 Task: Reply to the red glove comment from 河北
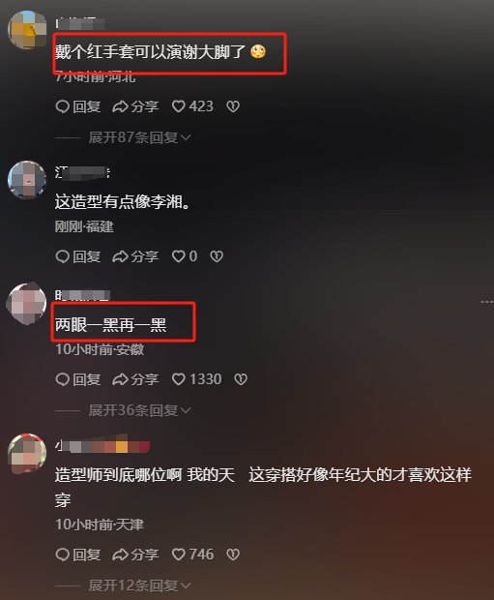click(78, 106)
